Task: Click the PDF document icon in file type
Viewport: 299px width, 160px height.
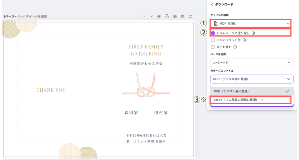Action: (216, 23)
